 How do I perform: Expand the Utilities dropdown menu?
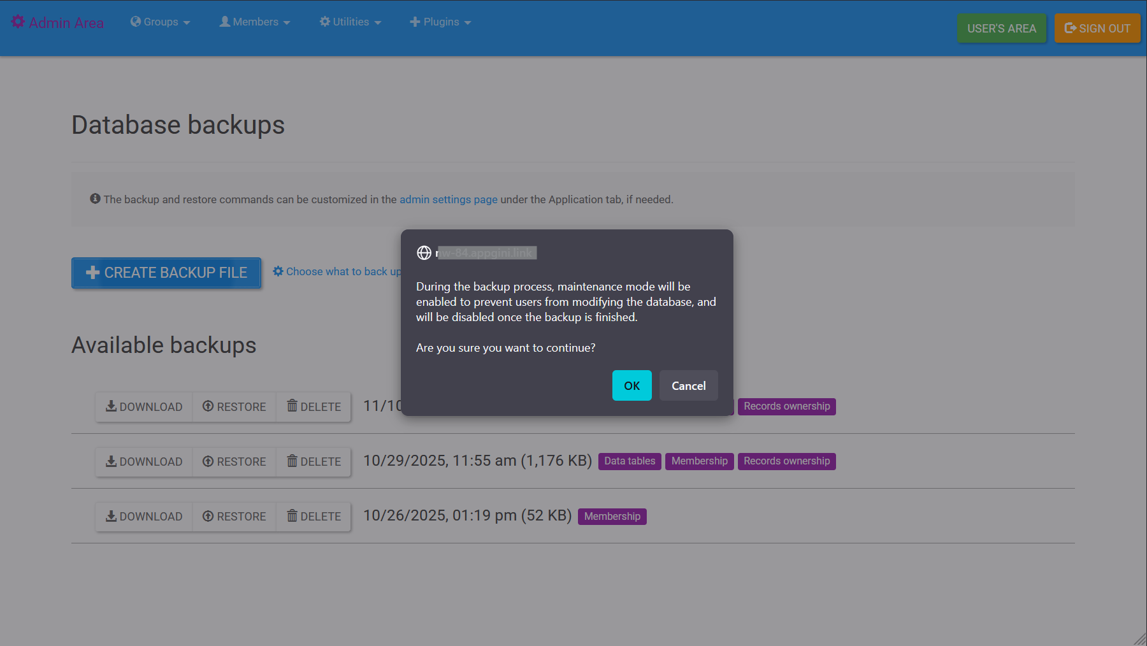click(x=350, y=22)
